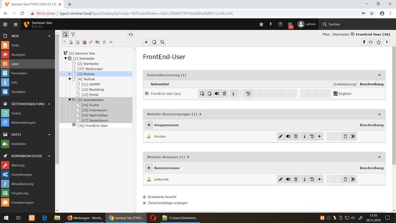Open the Wartung module icon
This screenshot has height=223, width=396.
(x=5, y=166)
